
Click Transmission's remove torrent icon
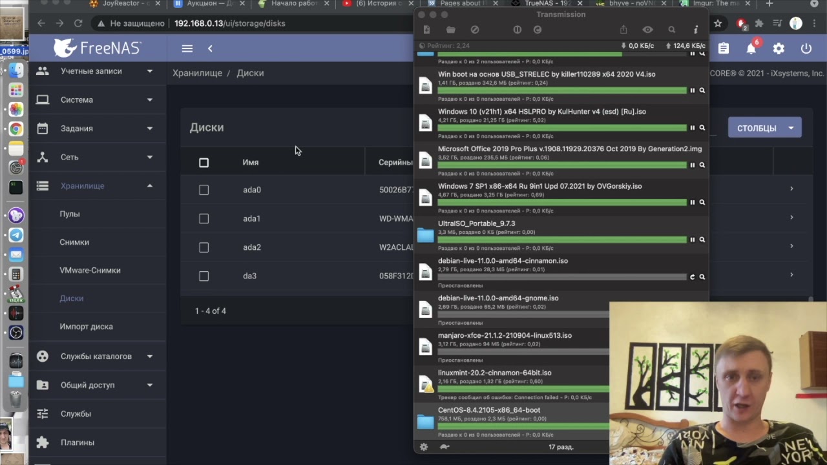click(475, 30)
